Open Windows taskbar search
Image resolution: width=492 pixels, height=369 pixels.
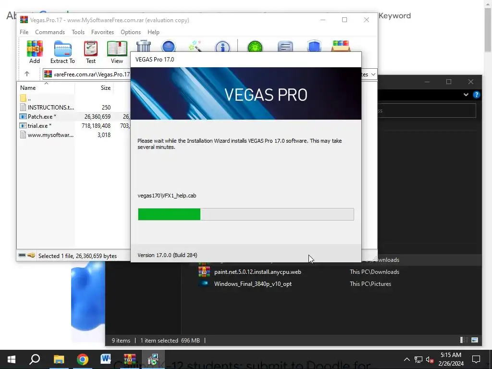point(35,359)
